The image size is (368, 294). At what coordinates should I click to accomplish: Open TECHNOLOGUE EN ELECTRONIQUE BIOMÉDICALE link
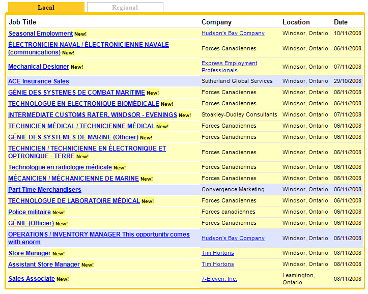(84, 104)
